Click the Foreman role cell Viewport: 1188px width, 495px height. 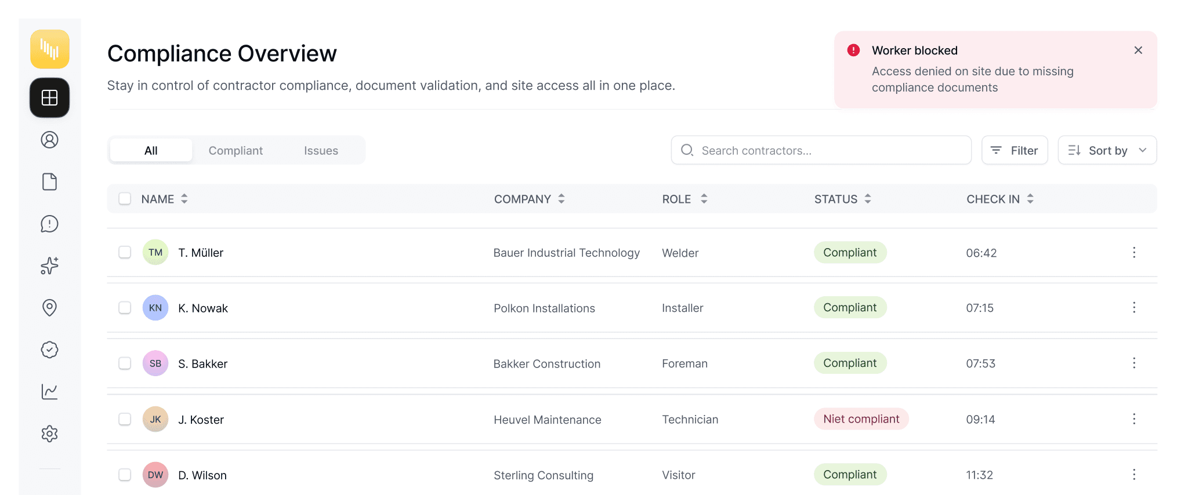(x=685, y=363)
